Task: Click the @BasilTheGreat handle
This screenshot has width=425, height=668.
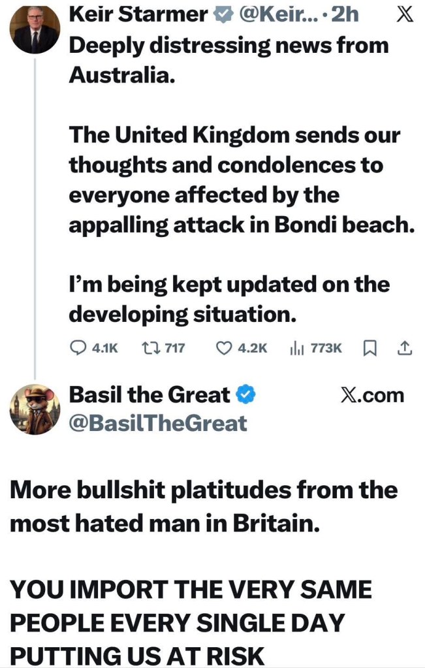Action: pyautogui.click(x=158, y=423)
